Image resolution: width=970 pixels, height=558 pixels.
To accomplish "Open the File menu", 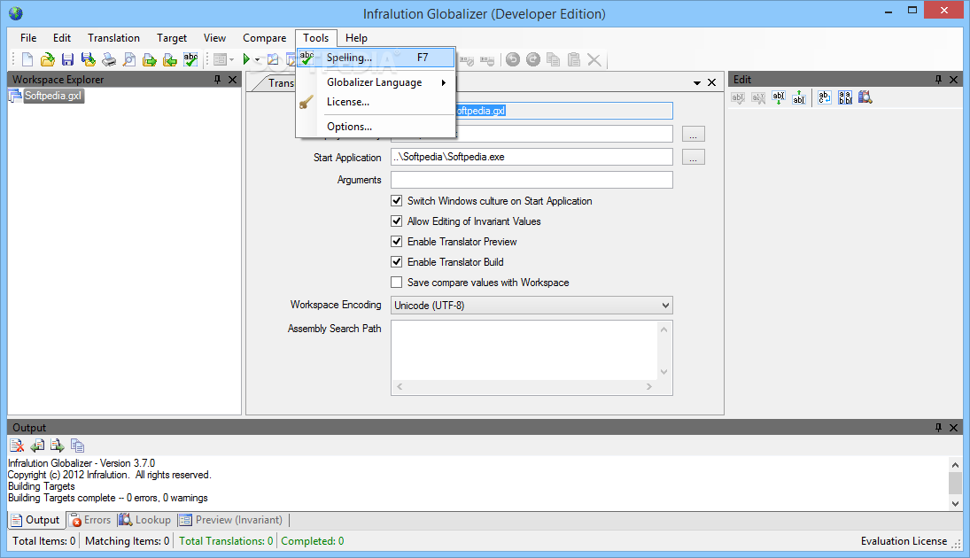I will pos(28,38).
